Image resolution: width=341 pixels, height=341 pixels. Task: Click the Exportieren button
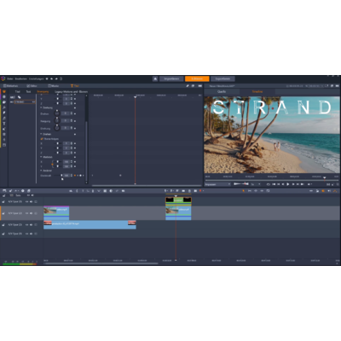coord(223,78)
